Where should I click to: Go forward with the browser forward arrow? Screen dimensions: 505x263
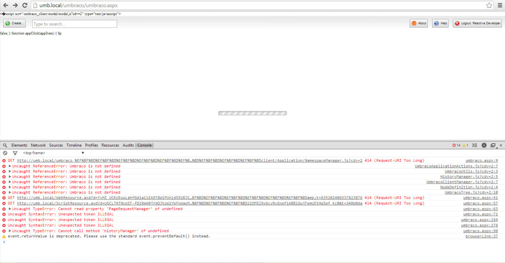coord(15,5)
